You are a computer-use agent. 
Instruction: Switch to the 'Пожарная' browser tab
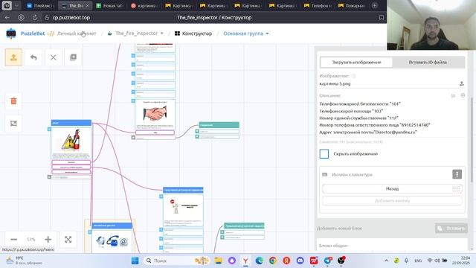click(352, 5)
